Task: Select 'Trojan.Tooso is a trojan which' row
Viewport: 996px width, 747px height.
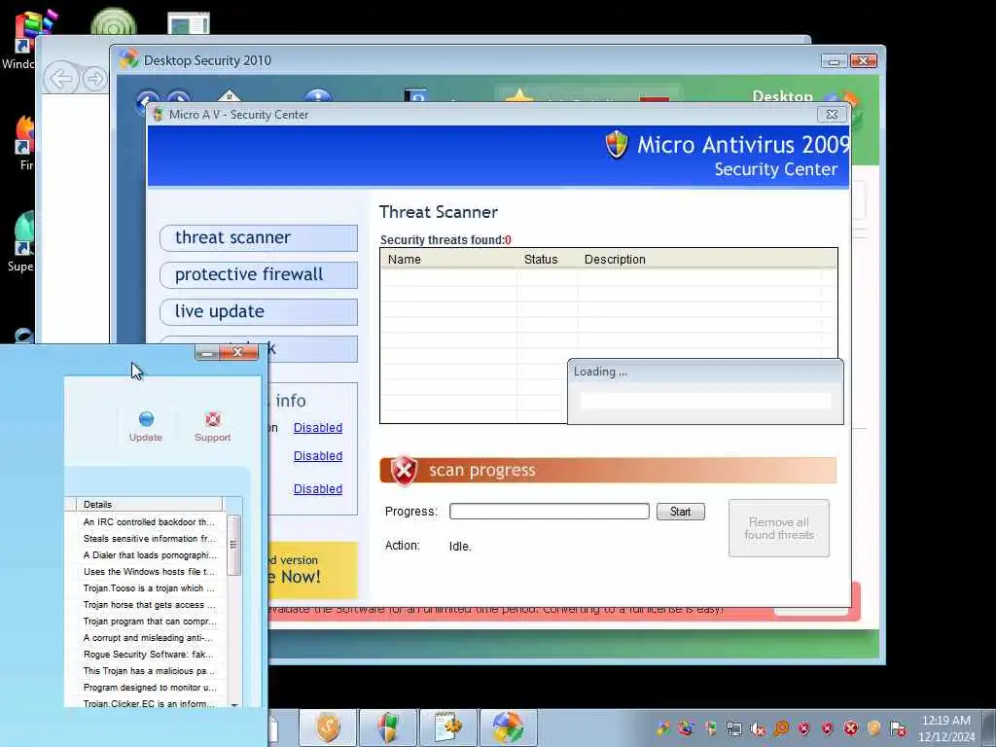Action: 149,587
